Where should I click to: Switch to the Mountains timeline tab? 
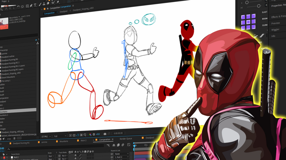64,141
